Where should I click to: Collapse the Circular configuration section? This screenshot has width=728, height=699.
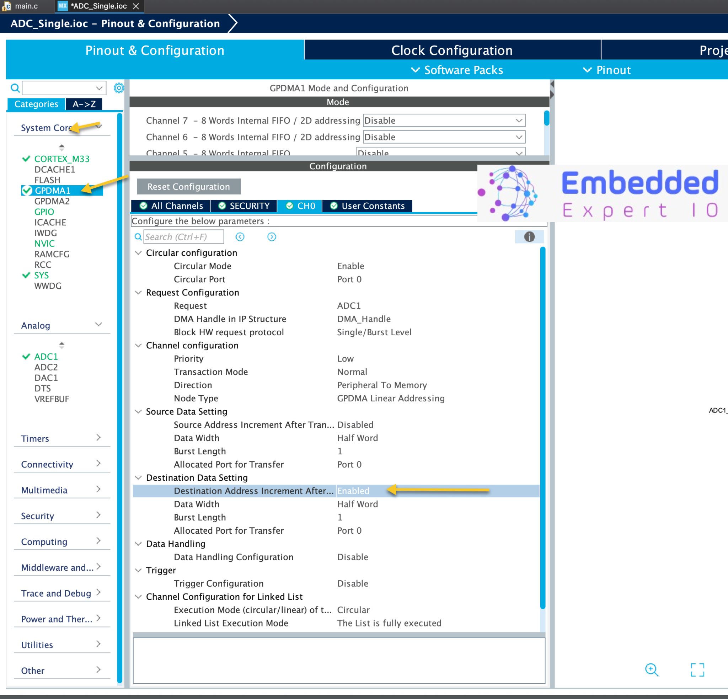138,253
